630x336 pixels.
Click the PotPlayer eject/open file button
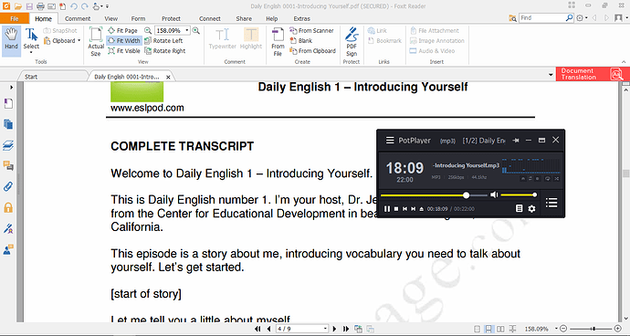coord(422,209)
